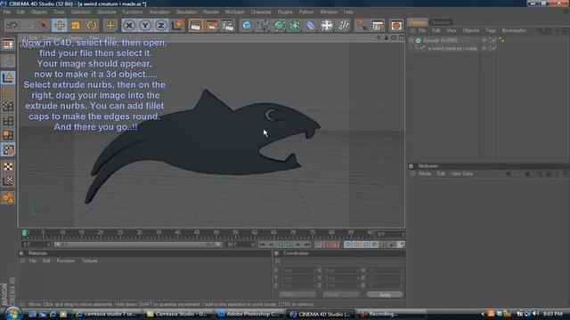The height and width of the screenshot is (320, 570).
Task: Select 'a weird creature i made' spline
Action: (452, 48)
